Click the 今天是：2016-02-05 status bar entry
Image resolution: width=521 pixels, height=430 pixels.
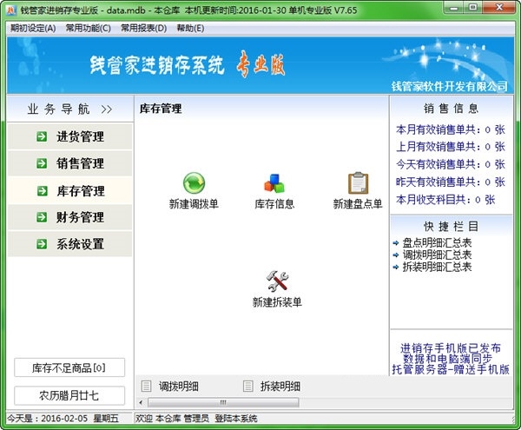pos(63,419)
